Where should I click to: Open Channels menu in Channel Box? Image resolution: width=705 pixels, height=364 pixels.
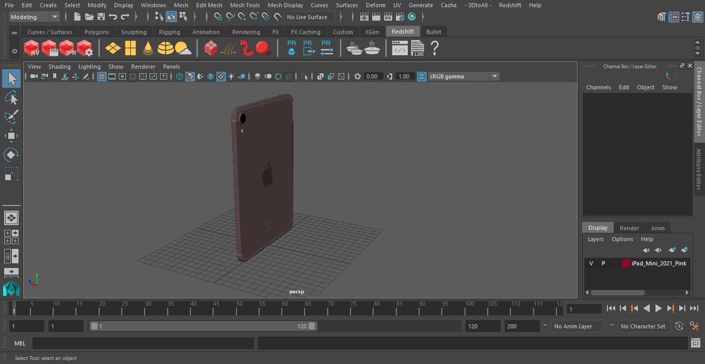(598, 87)
